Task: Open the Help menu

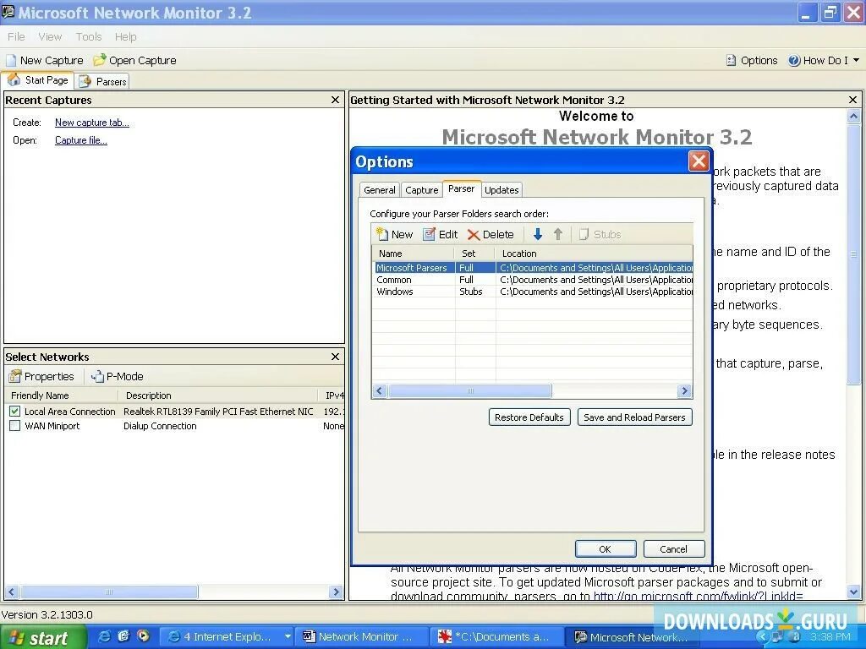Action: [x=125, y=36]
